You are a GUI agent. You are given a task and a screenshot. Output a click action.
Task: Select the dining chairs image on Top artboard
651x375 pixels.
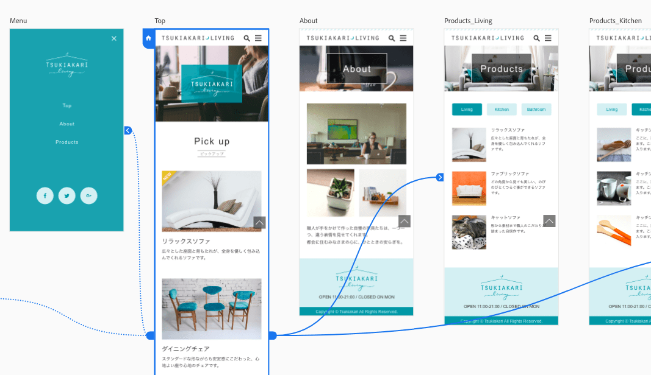tap(212, 309)
